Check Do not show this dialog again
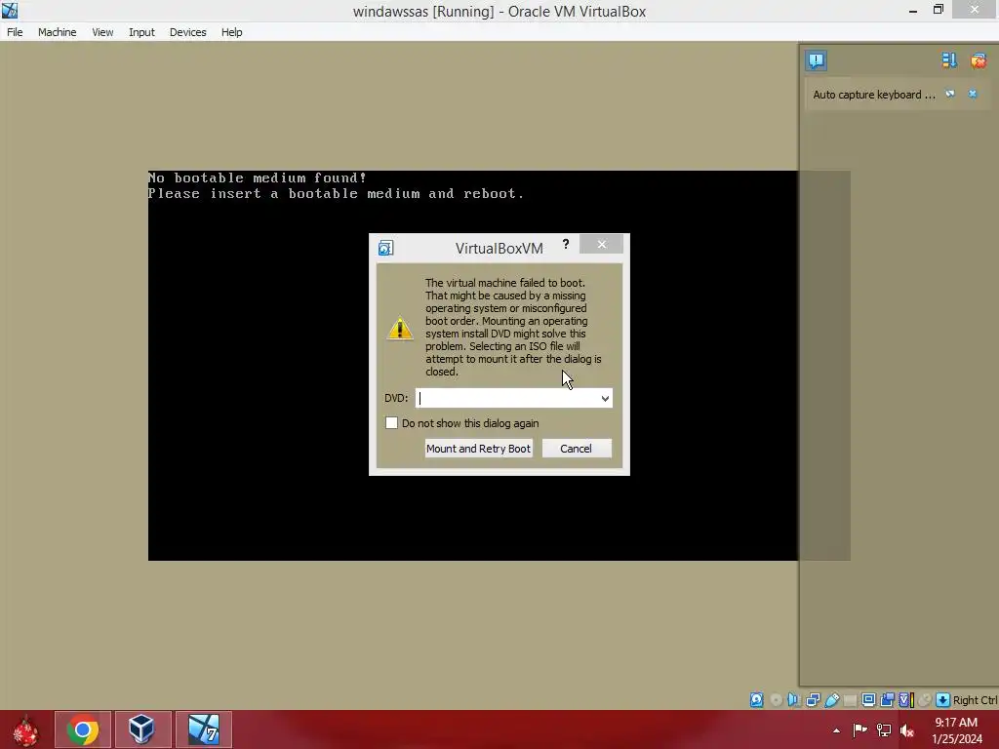999x749 pixels. [392, 423]
